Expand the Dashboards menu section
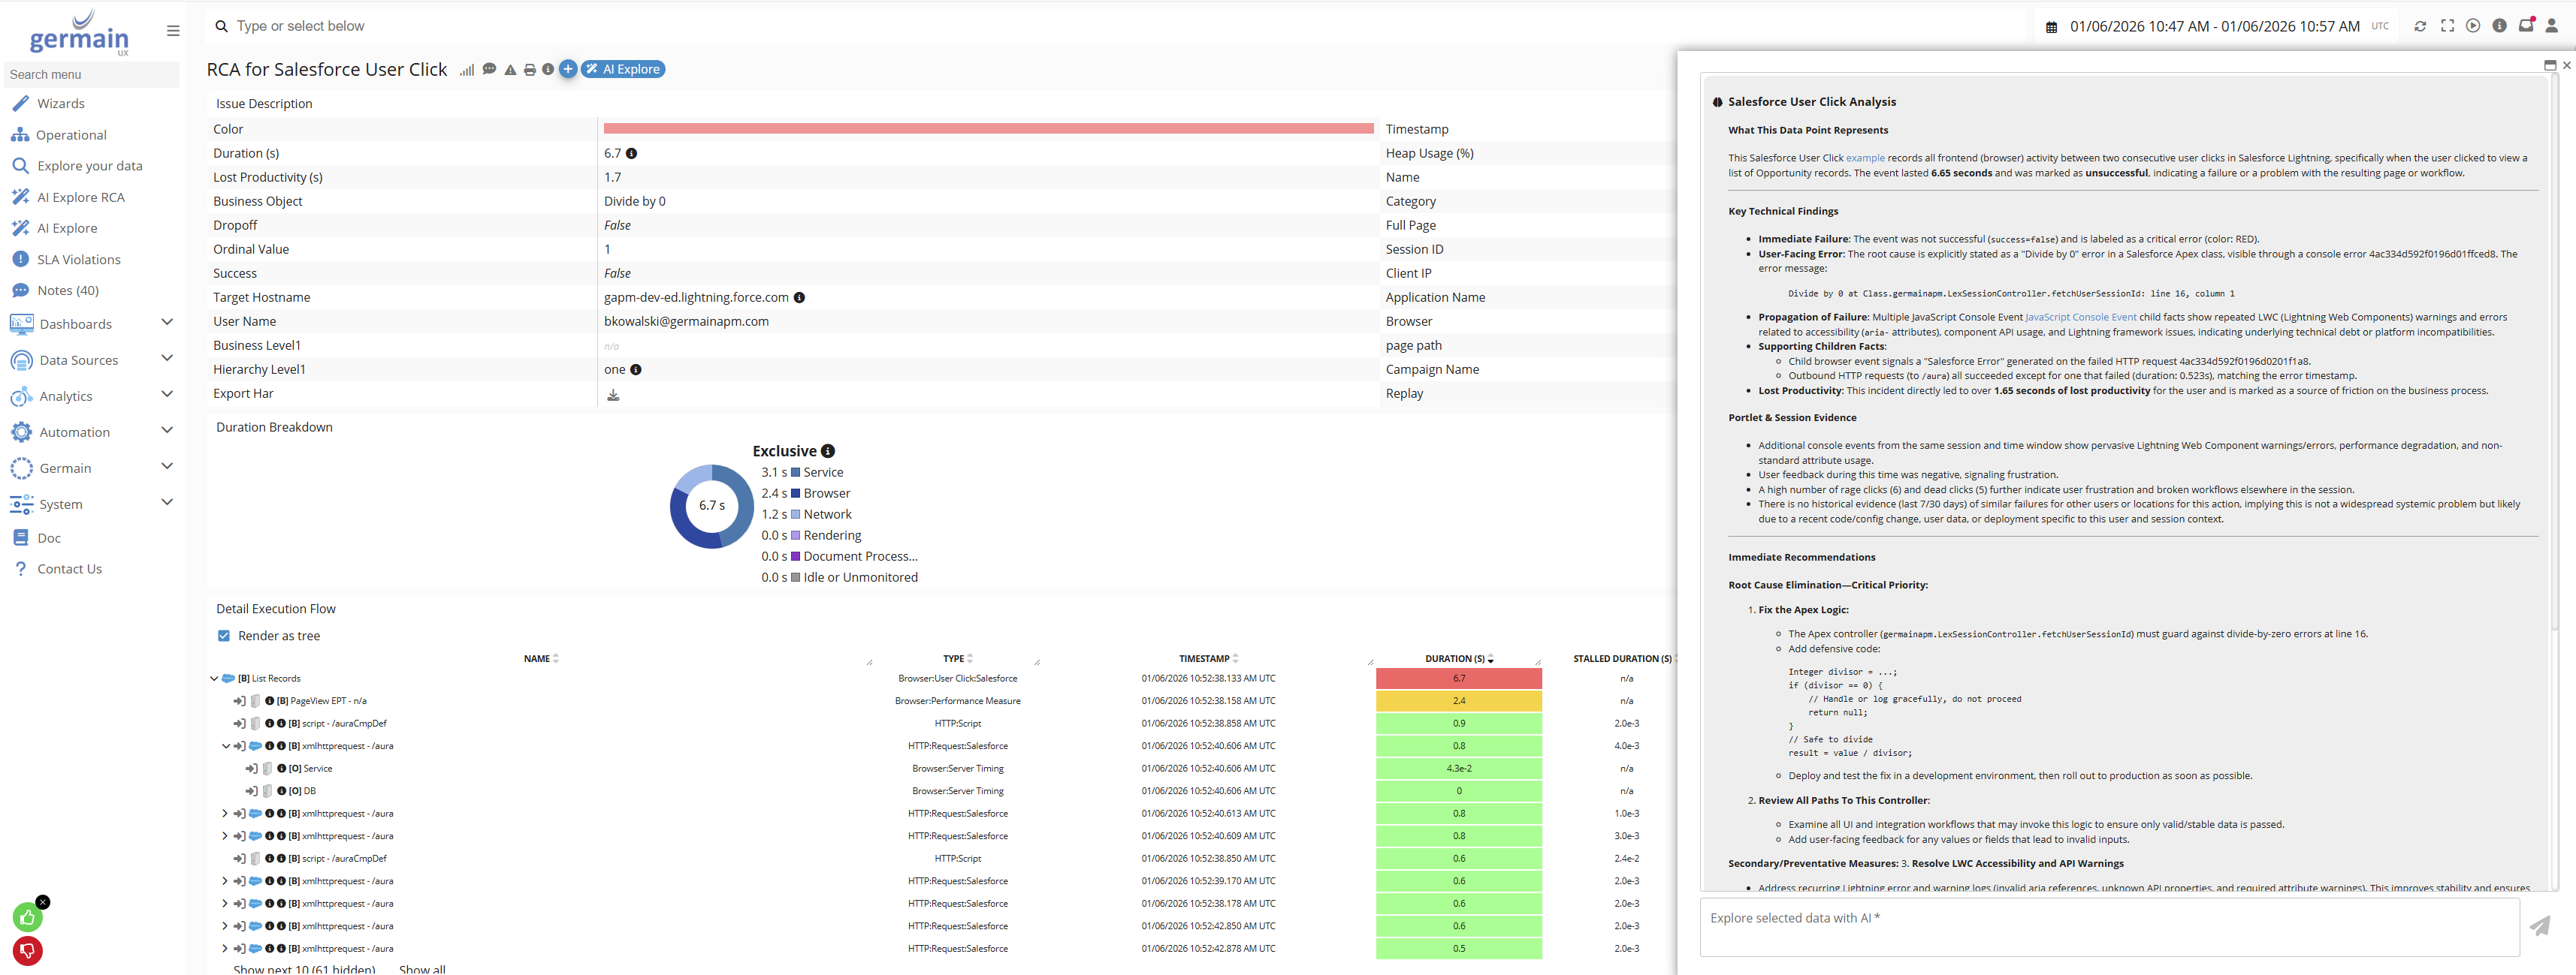The image size is (2576, 975). [x=166, y=323]
